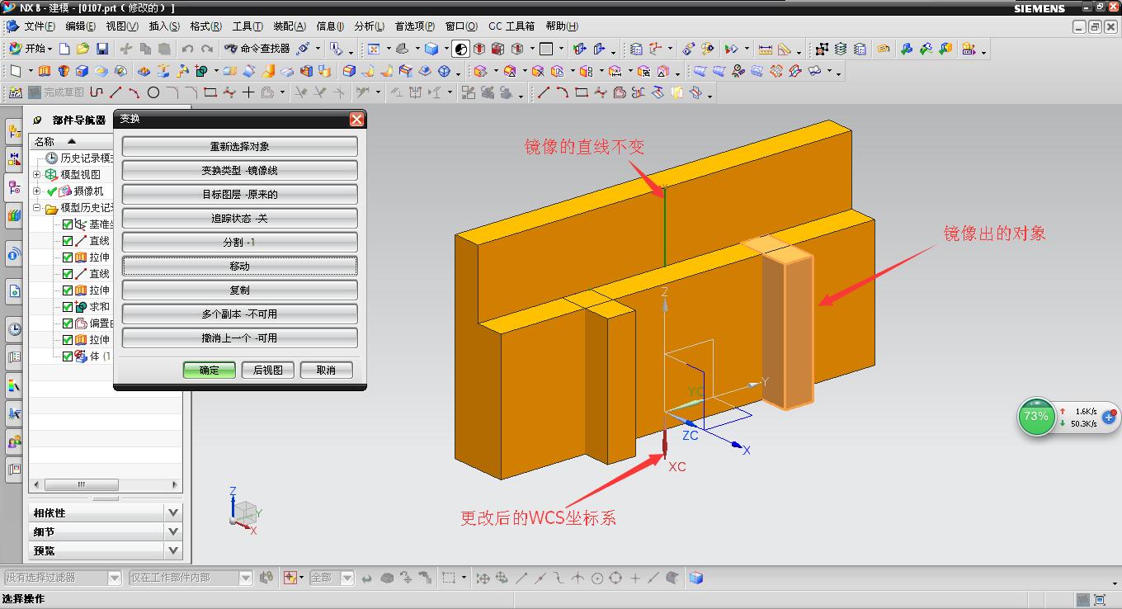This screenshot has width=1122, height=609.
Task: Open the Part Navigator sidebar tab
Action: click(x=14, y=187)
